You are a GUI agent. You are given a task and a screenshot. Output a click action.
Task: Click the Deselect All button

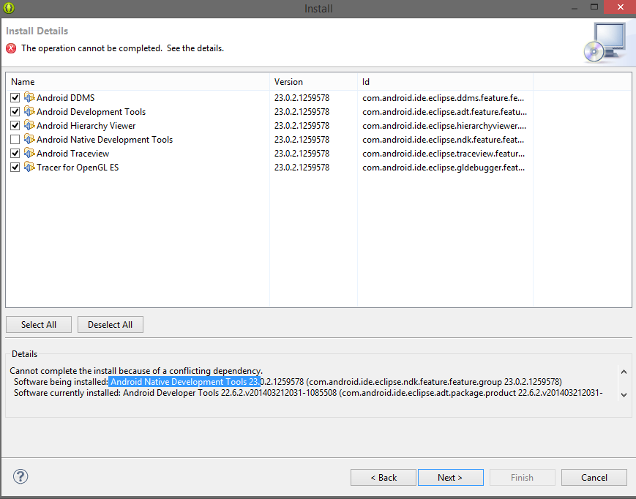(x=111, y=325)
